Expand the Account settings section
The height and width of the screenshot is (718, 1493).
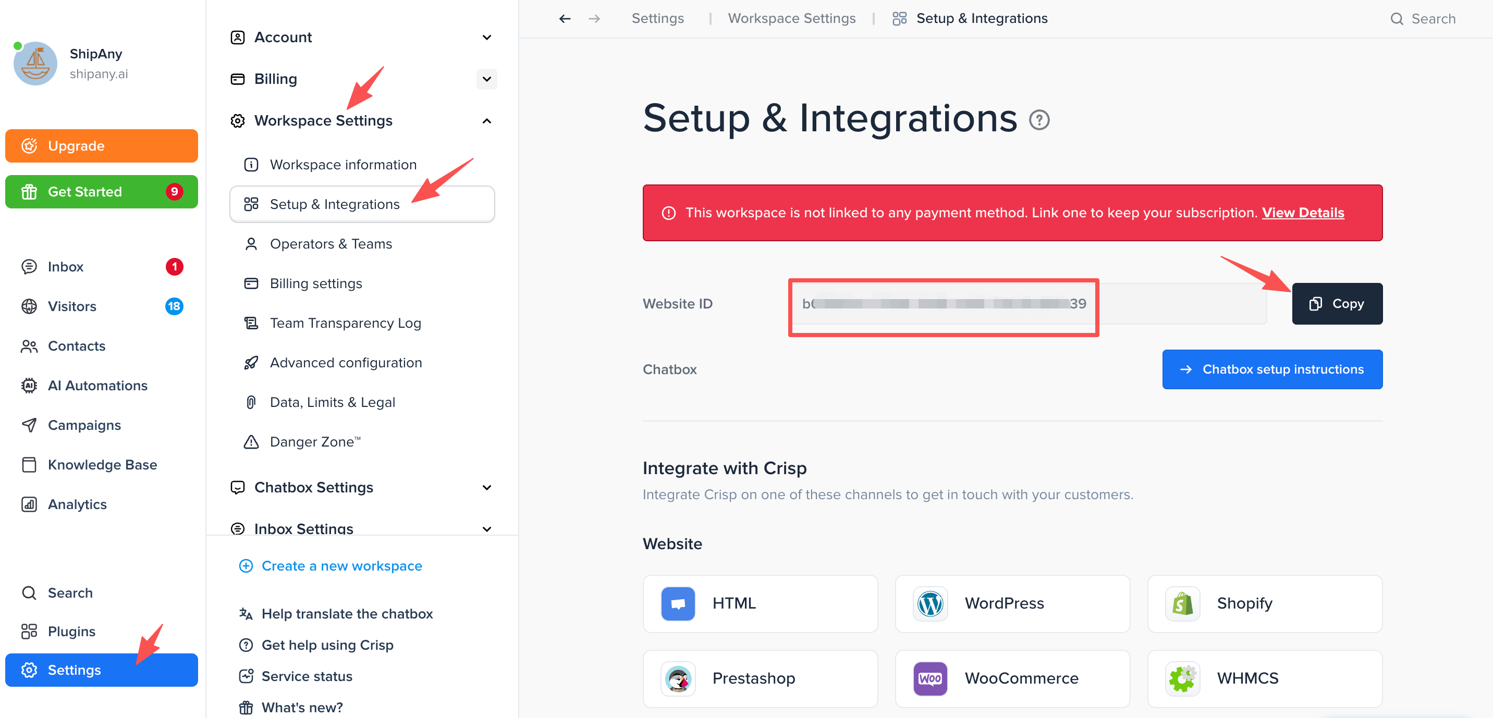click(x=486, y=38)
